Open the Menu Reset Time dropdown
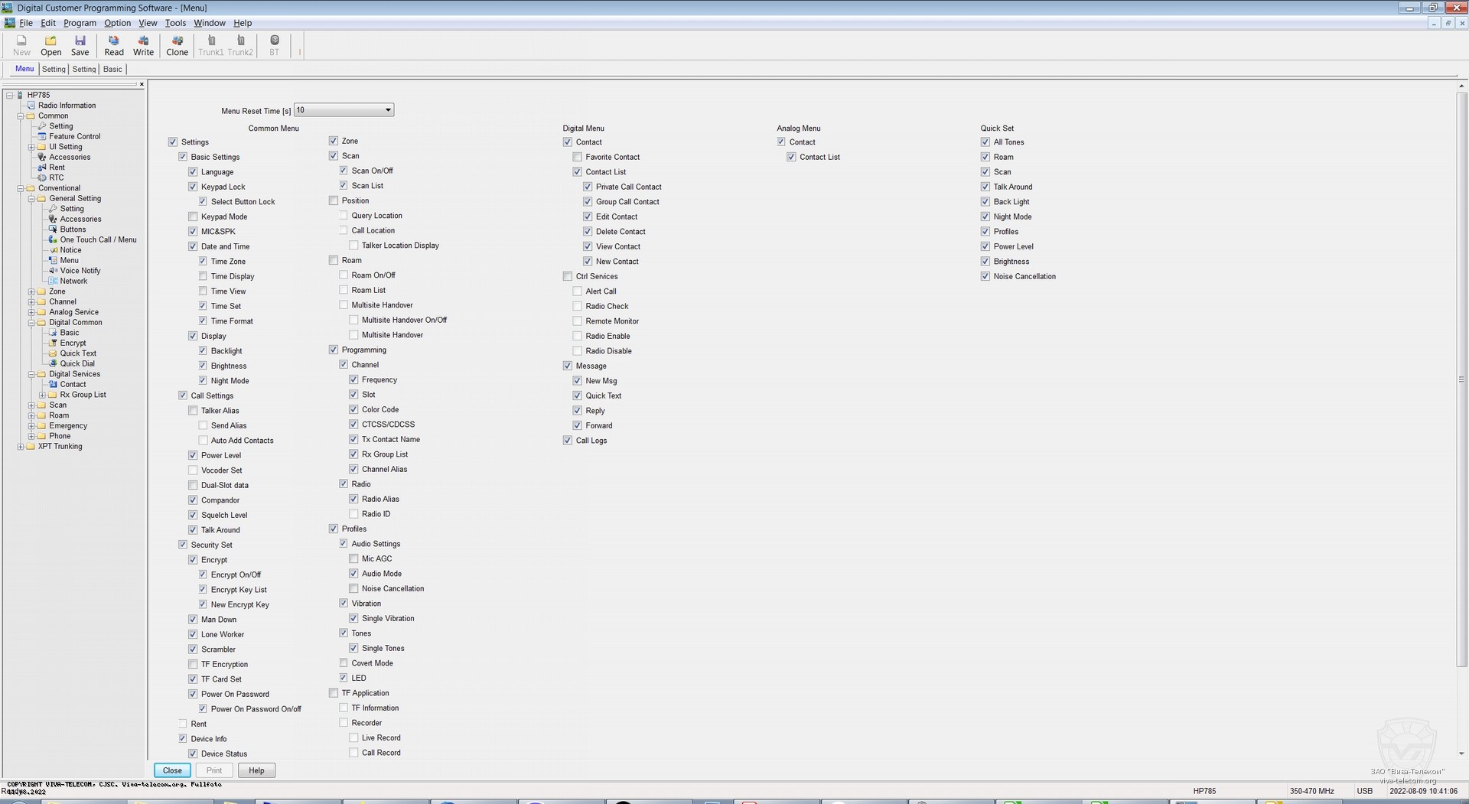This screenshot has width=1469, height=804. click(x=387, y=110)
